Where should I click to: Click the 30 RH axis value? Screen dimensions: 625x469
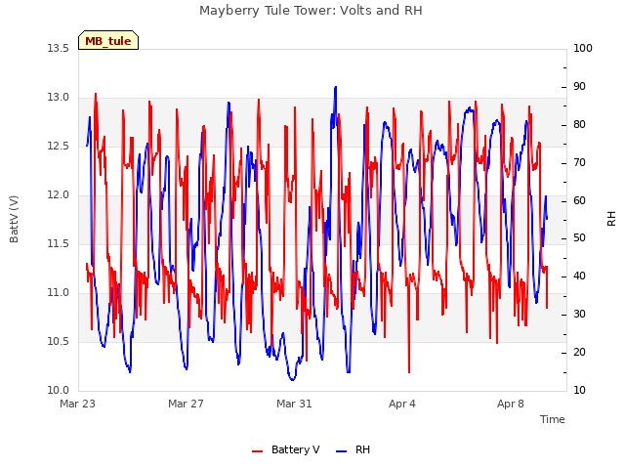(579, 315)
